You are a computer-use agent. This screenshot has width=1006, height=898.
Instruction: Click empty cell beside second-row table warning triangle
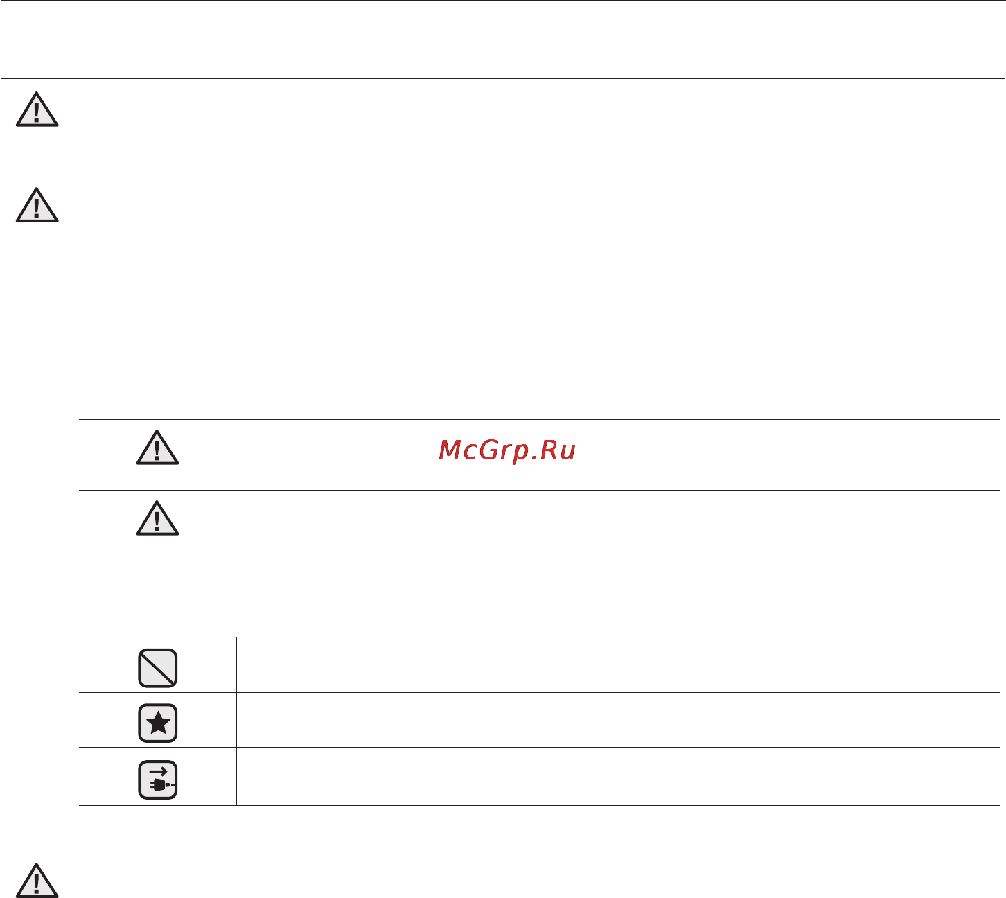pyautogui.click(x=618, y=526)
